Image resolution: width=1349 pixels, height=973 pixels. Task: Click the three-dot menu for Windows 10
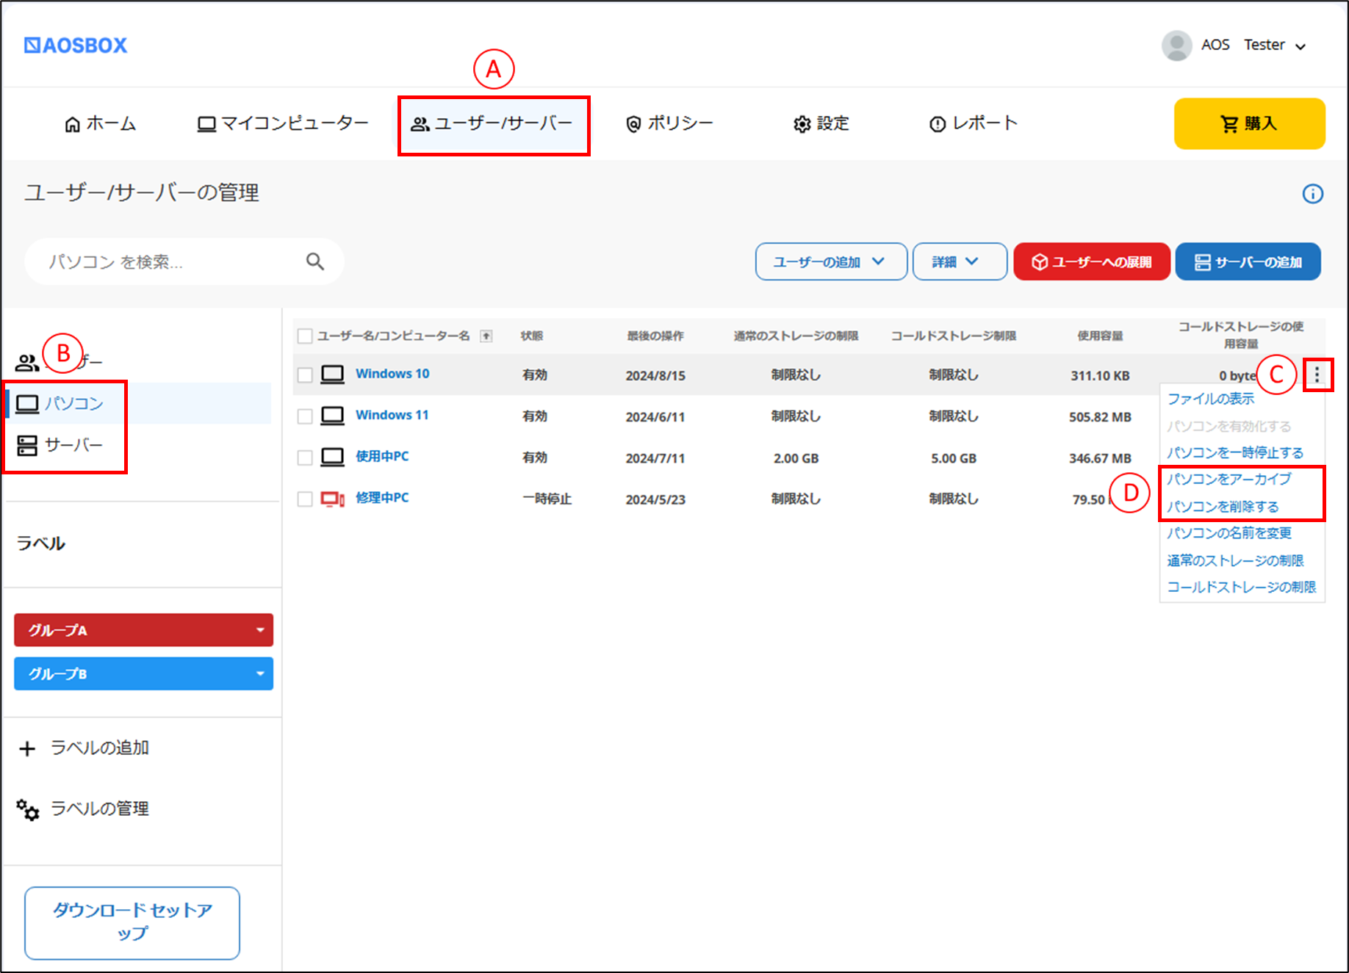(x=1317, y=375)
